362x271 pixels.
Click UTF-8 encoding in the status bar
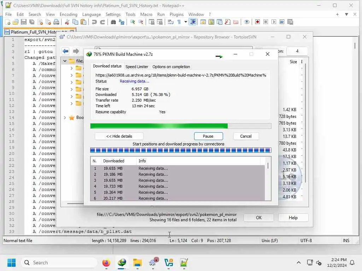point(306,241)
